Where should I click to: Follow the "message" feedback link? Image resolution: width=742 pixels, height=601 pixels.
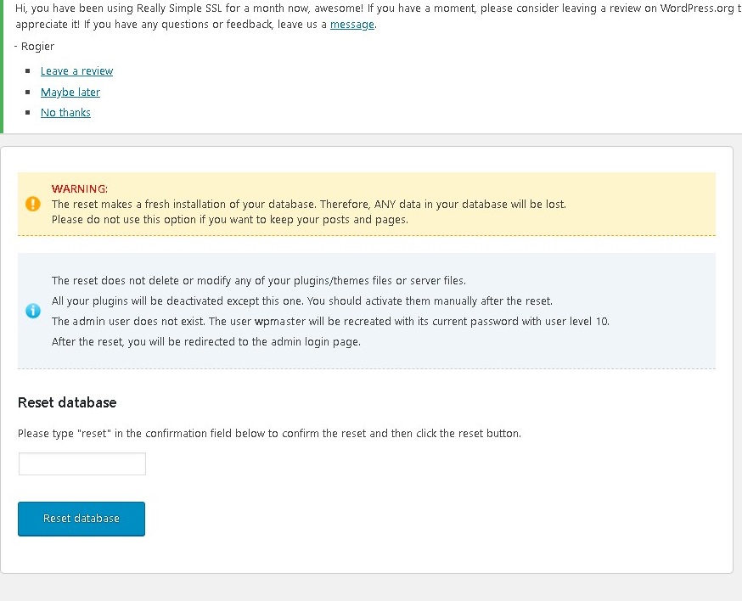(x=351, y=25)
